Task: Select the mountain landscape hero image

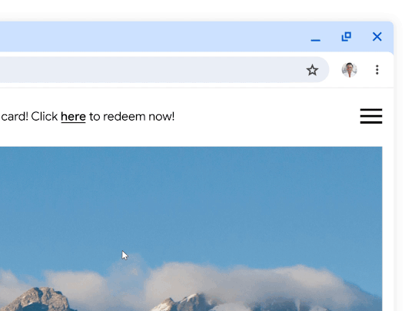Action: pos(191,229)
